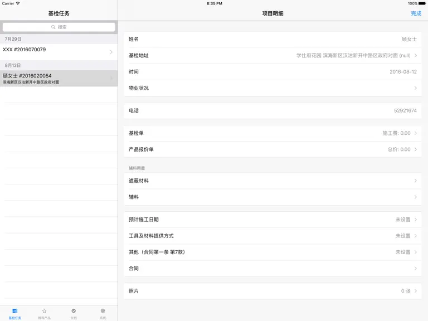
Task: Click the 7月29日 section header
Action: [59, 39]
